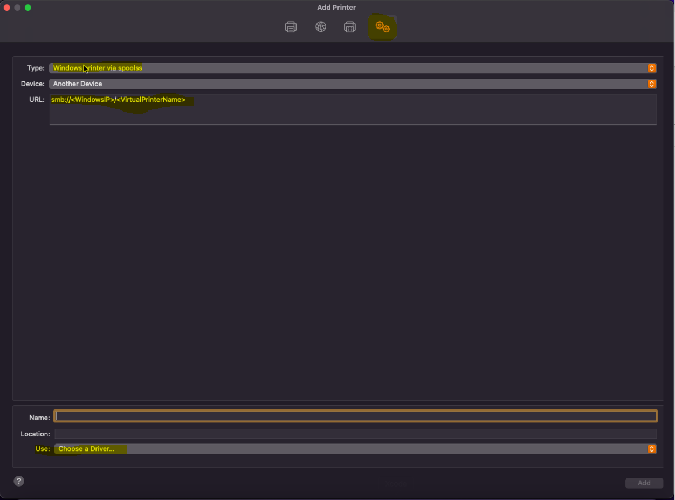Open the Type dropdown menu
This screenshot has height=500, width=675.
click(353, 68)
